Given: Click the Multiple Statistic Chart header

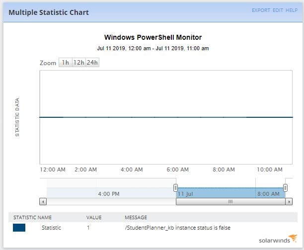Looking at the screenshot, I should 49,12.
